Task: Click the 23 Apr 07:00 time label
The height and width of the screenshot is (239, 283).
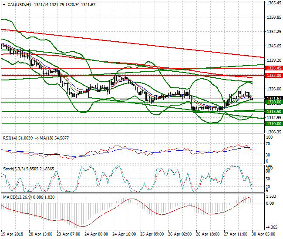Action: point(68,234)
